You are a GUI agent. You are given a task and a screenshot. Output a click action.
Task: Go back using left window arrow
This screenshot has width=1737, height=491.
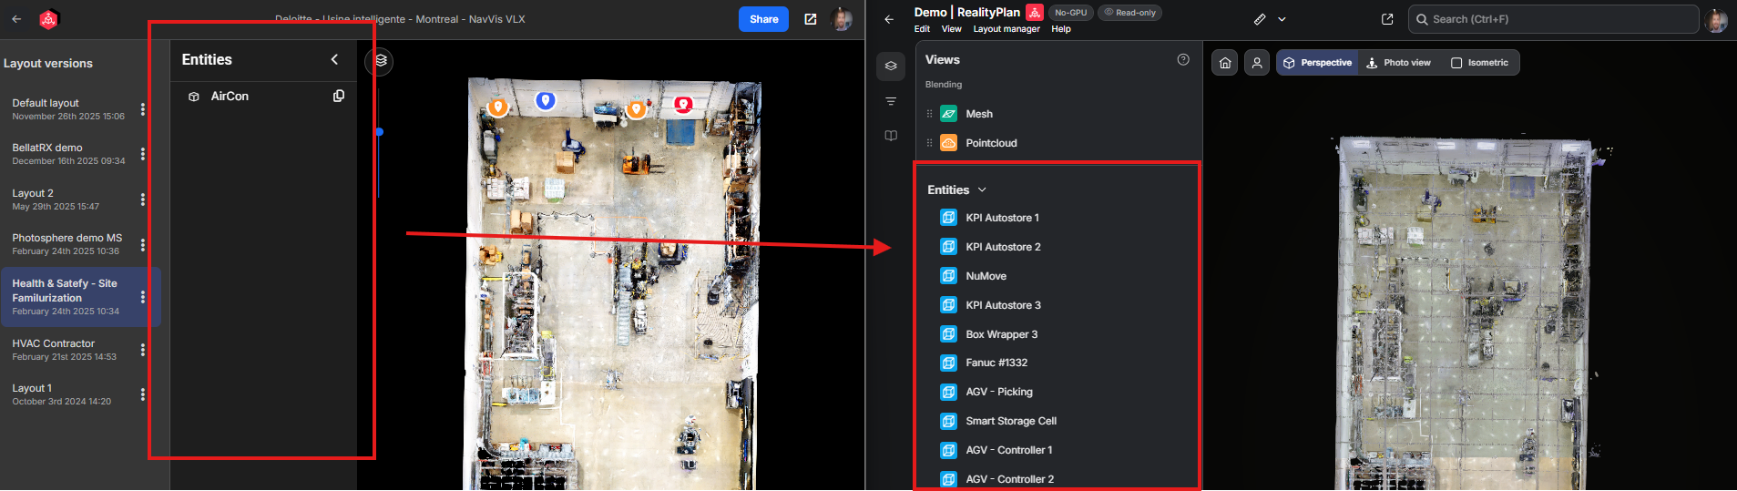click(x=16, y=18)
